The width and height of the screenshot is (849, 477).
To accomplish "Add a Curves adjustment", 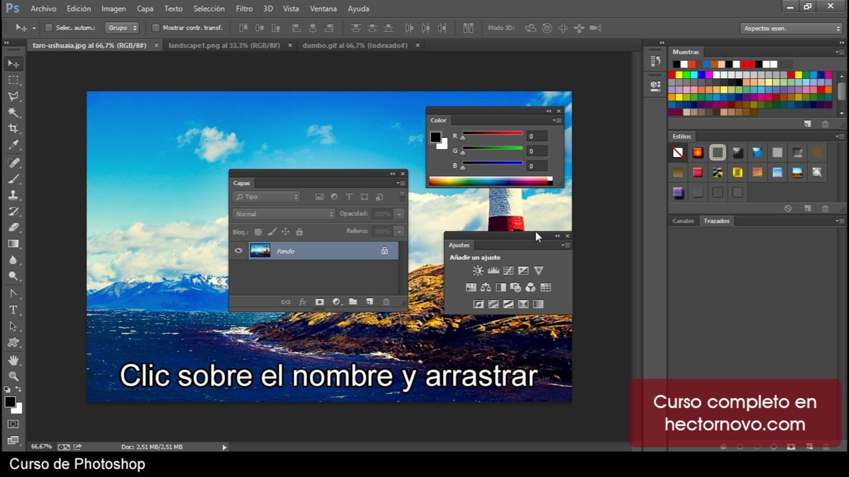I will coord(509,270).
